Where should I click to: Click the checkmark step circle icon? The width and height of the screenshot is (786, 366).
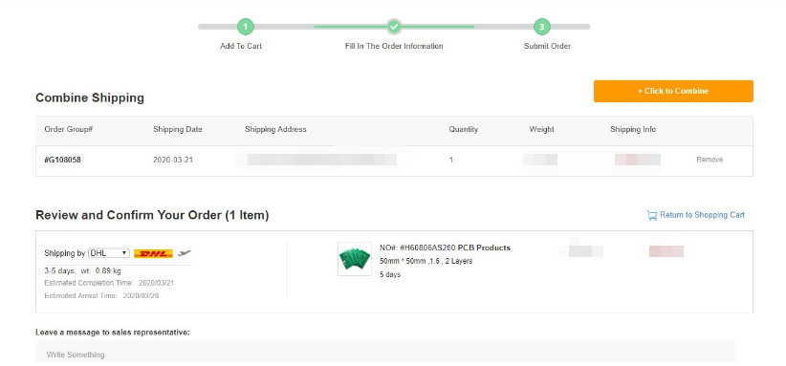click(394, 27)
